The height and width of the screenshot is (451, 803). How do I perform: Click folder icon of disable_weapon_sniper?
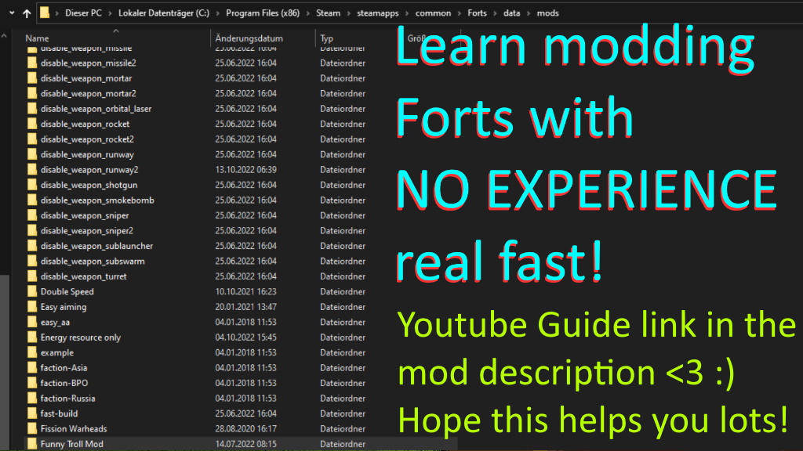click(x=31, y=215)
